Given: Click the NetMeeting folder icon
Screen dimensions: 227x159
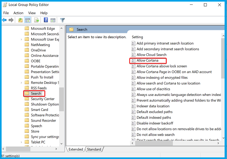Looking at the screenshot, I should (27, 45).
